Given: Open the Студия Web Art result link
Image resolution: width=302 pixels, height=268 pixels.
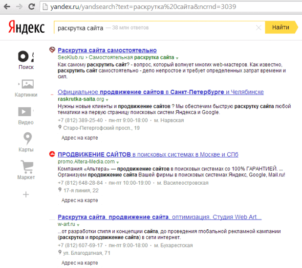Looking at the screenshot, I should [x=159, y=217].
